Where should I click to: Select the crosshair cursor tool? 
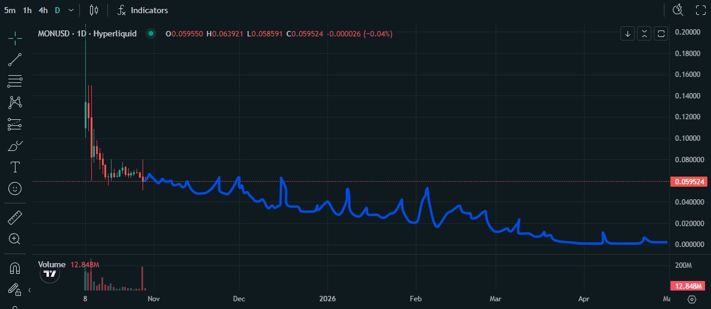click(15, 39)
